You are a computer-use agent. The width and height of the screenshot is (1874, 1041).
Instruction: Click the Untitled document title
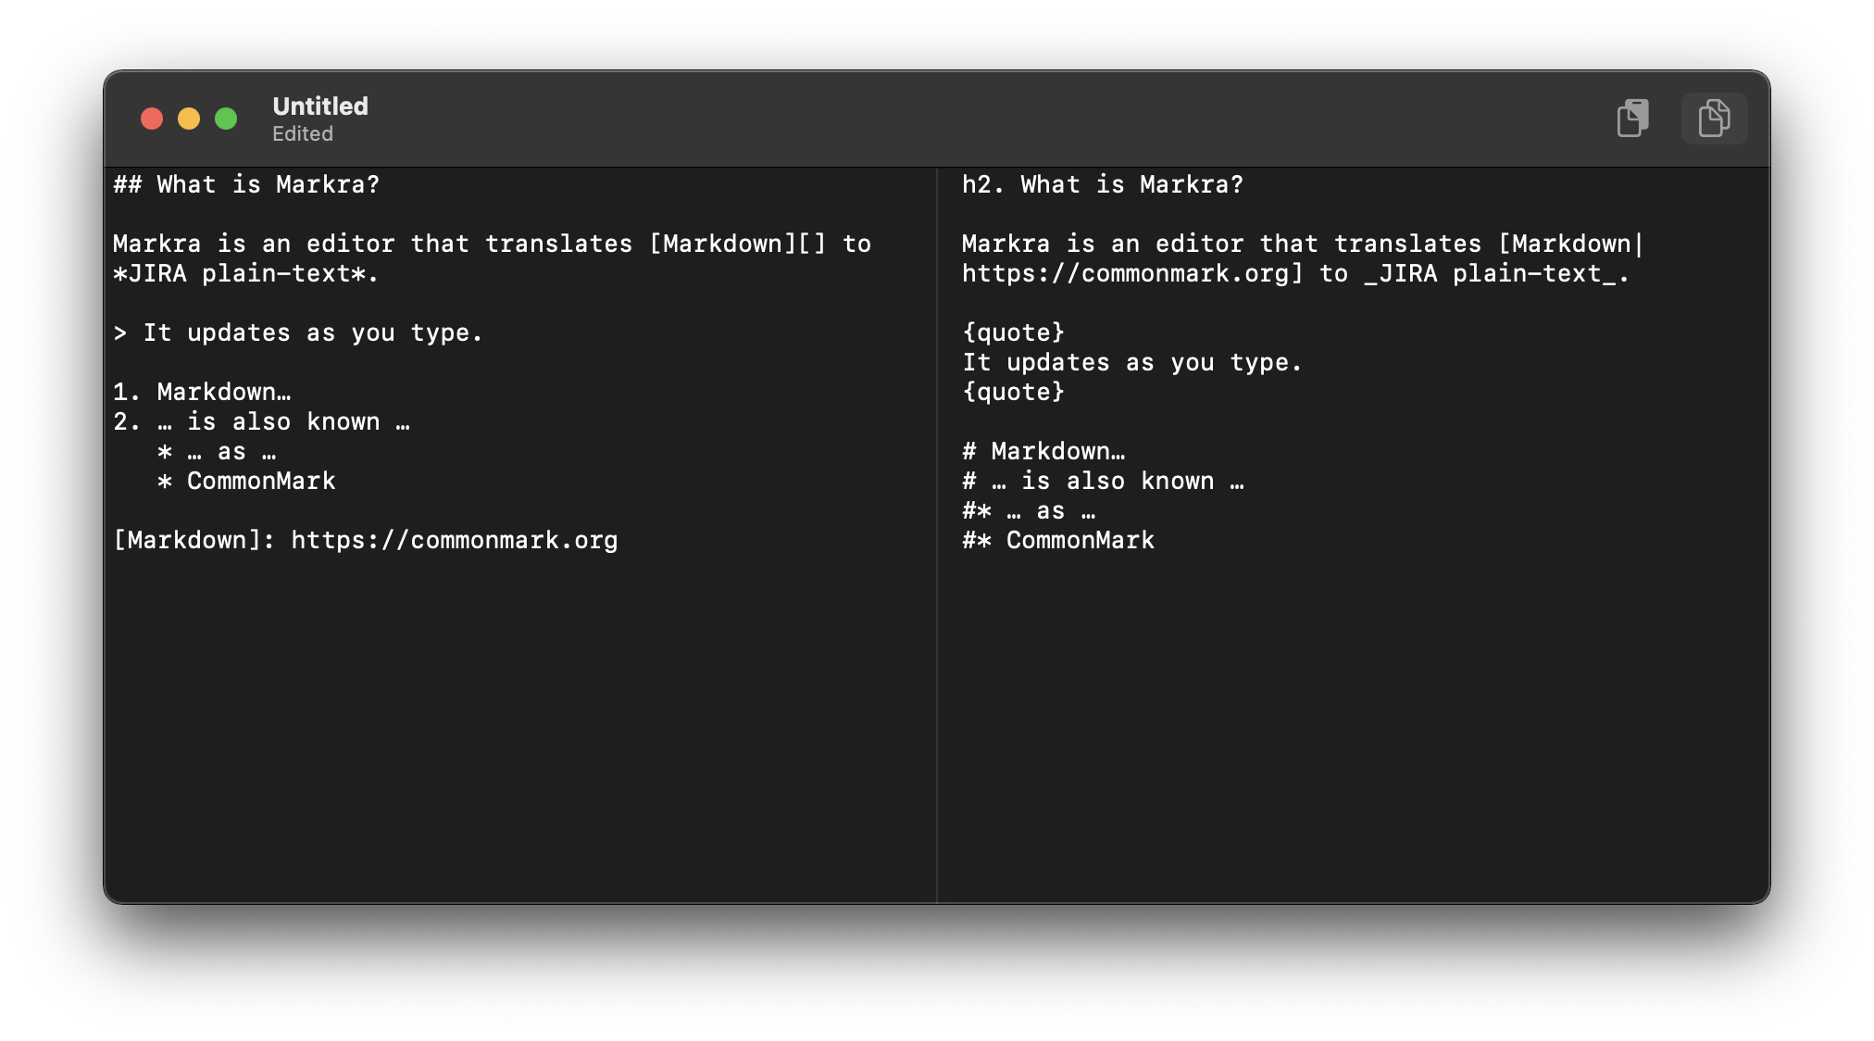320,107
